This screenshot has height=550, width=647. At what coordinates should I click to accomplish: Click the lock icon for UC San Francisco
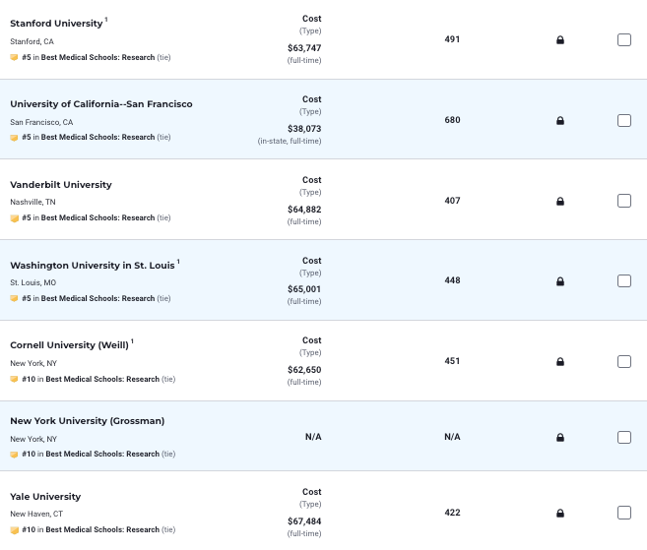click(x=560, y=121)
